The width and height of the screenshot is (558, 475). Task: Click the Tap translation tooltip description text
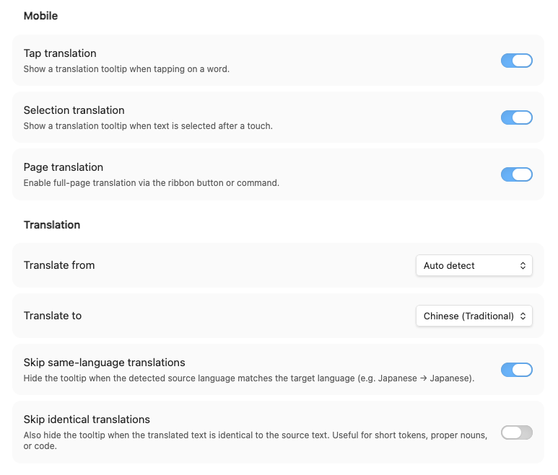tap(126, 69)
